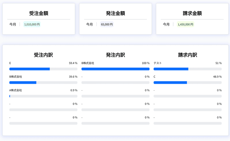
Task: Open the 発注金額 card heading
Action: coord(115,13)
